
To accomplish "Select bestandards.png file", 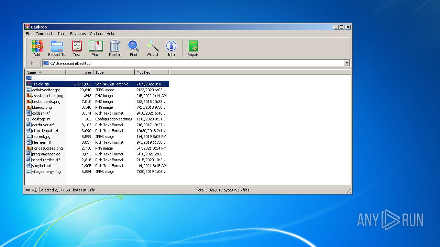I will point(46,102).
